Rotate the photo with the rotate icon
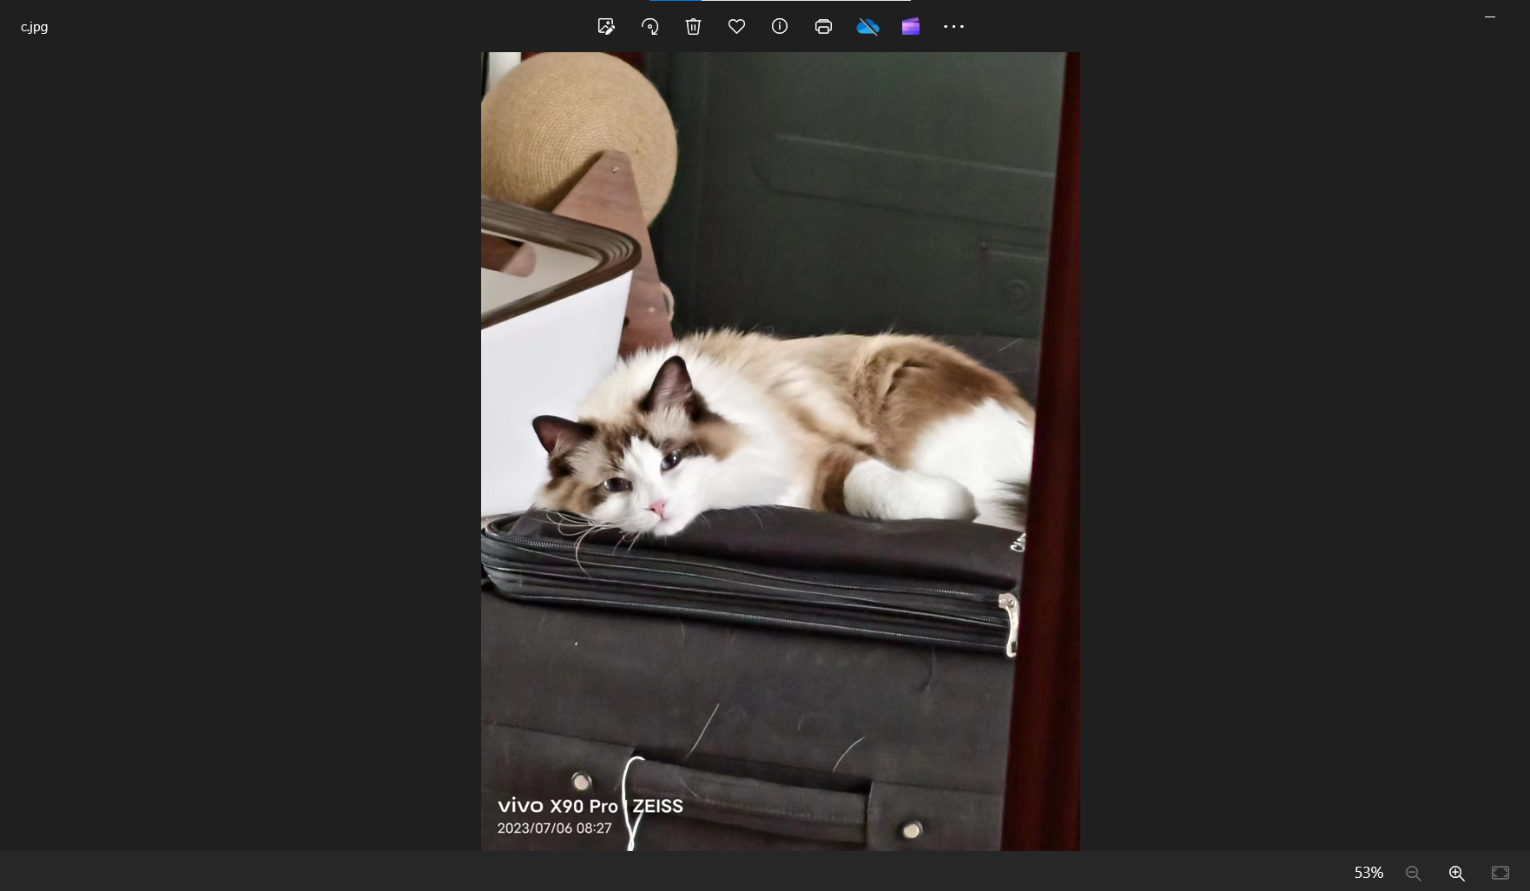Image resolution: width=1530 pixels, height=891 pixels. 650,26
